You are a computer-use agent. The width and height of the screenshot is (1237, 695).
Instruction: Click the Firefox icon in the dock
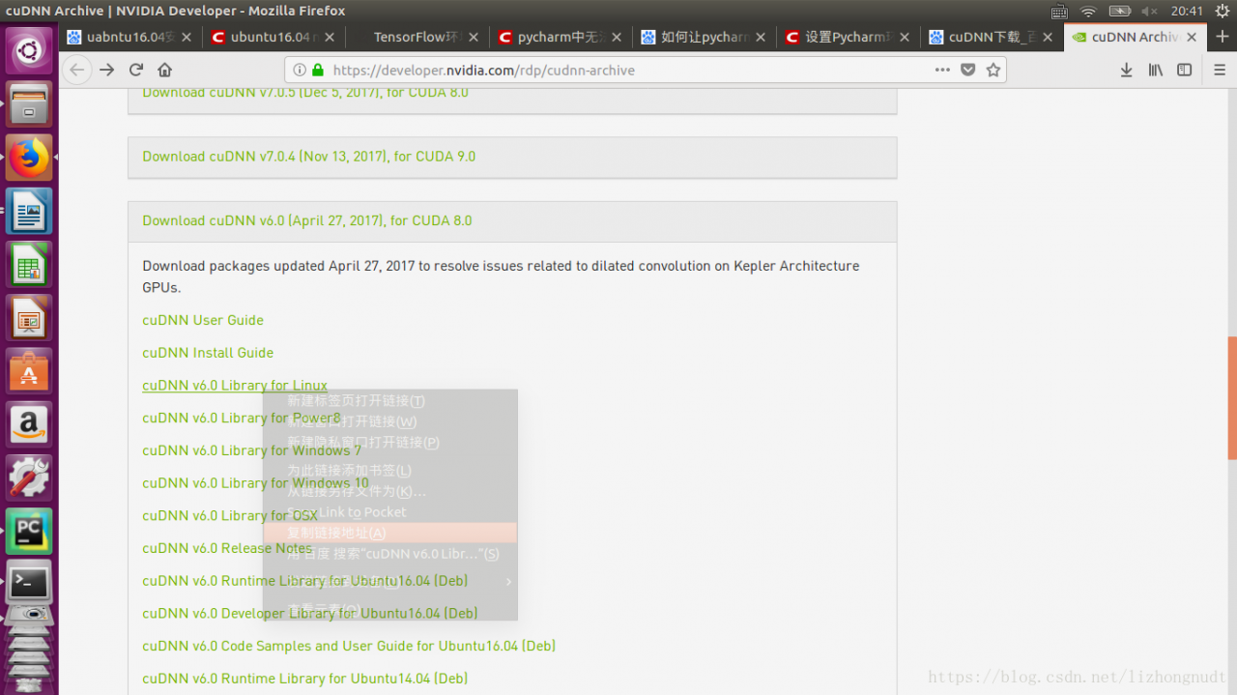29,157
